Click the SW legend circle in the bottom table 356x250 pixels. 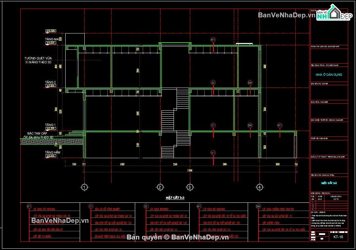258,206
